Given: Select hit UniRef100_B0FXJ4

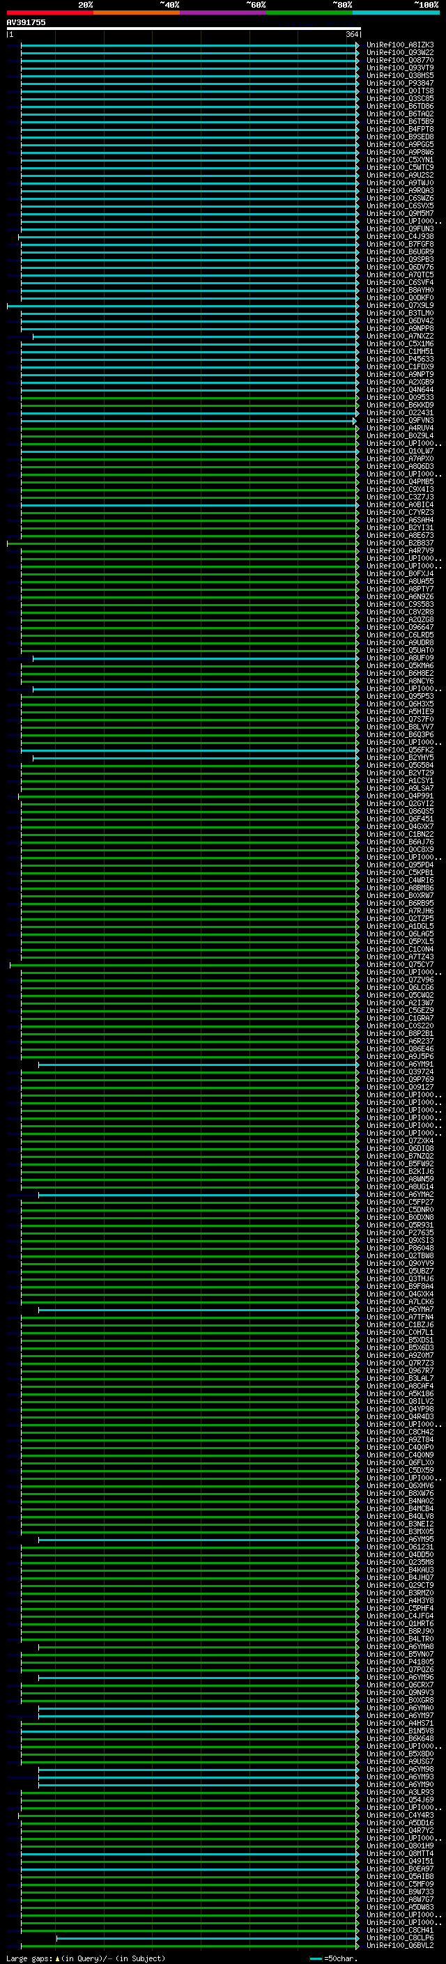Looking at the screenshot, I should 400,574.
